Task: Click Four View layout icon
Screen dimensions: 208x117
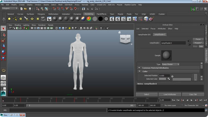Action: tap(3, 84)
